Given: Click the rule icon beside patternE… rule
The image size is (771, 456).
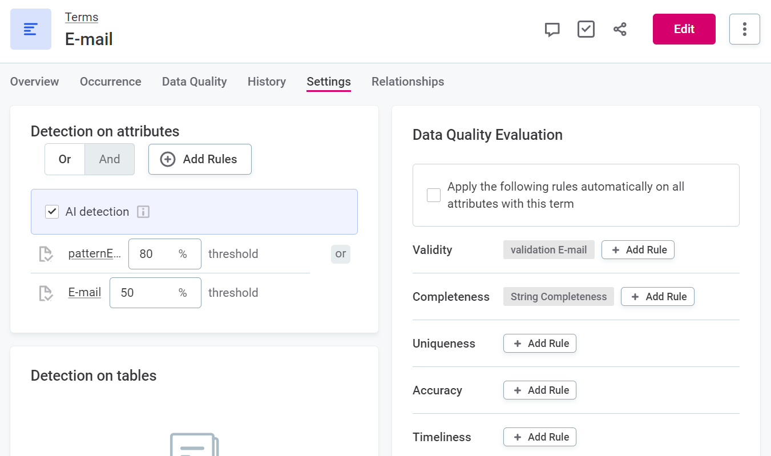Looking at the screenshot, I should pyautogui.click(x=46, y=254).
